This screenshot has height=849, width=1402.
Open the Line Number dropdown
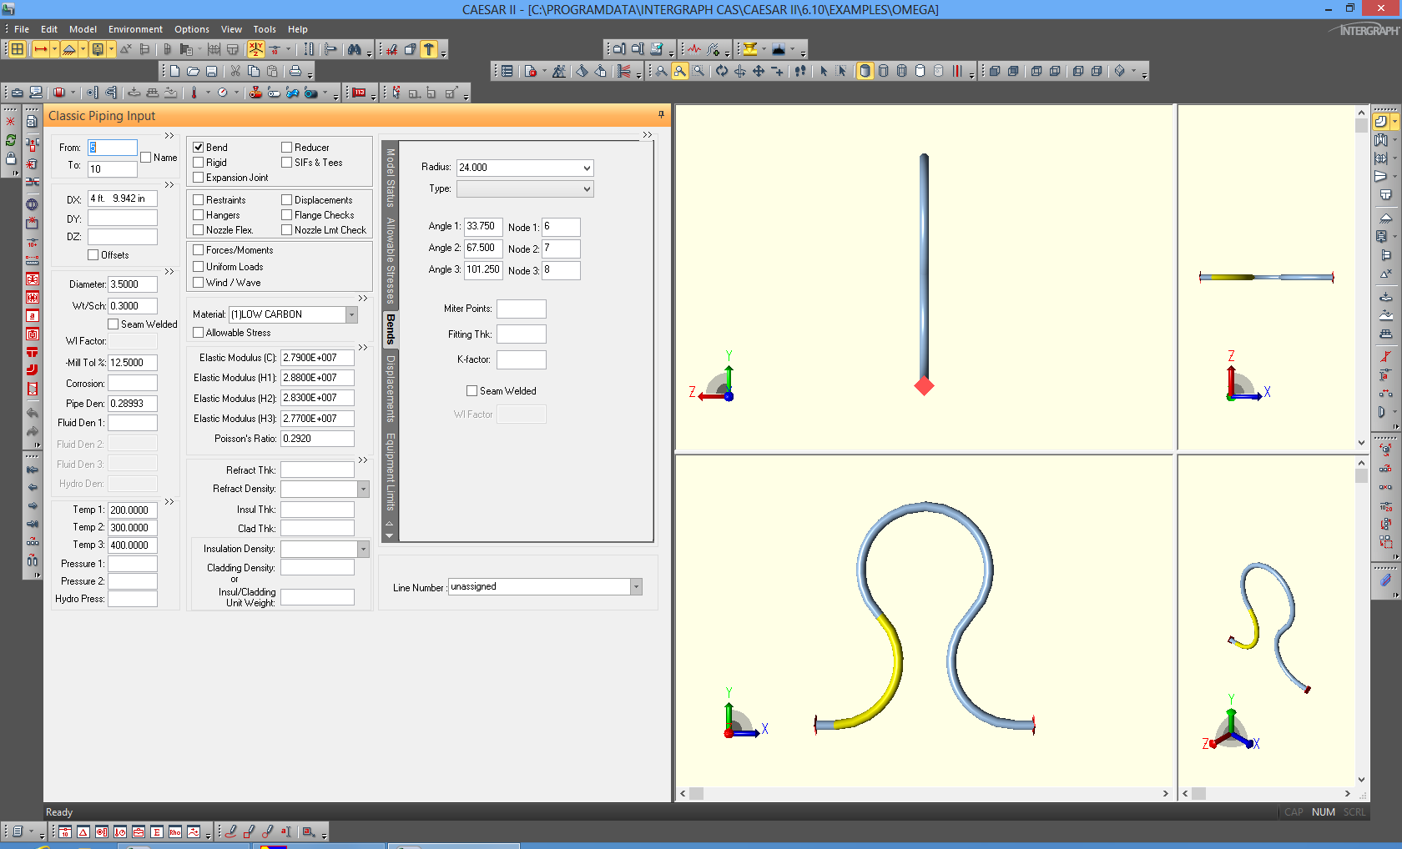[636, 587]
